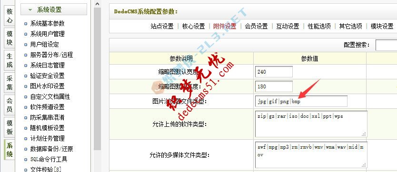Select the 模板 vertical tab
Image resolution: width=397 pixels, height=172 pixels.
(10, 127)
